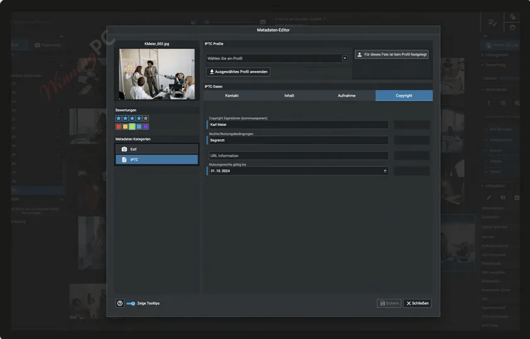
Task: Switch to the Aufnahme tab
Action: point(347,96)
